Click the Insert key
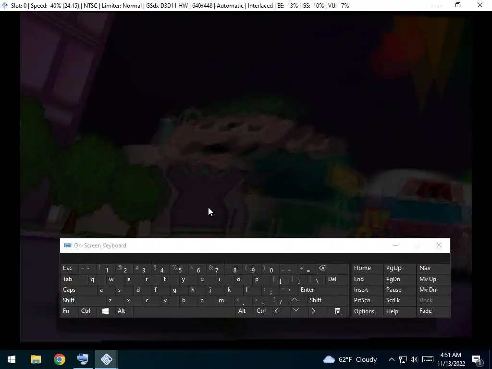Screen dimensions: 492x369 (x=367, y=290)
